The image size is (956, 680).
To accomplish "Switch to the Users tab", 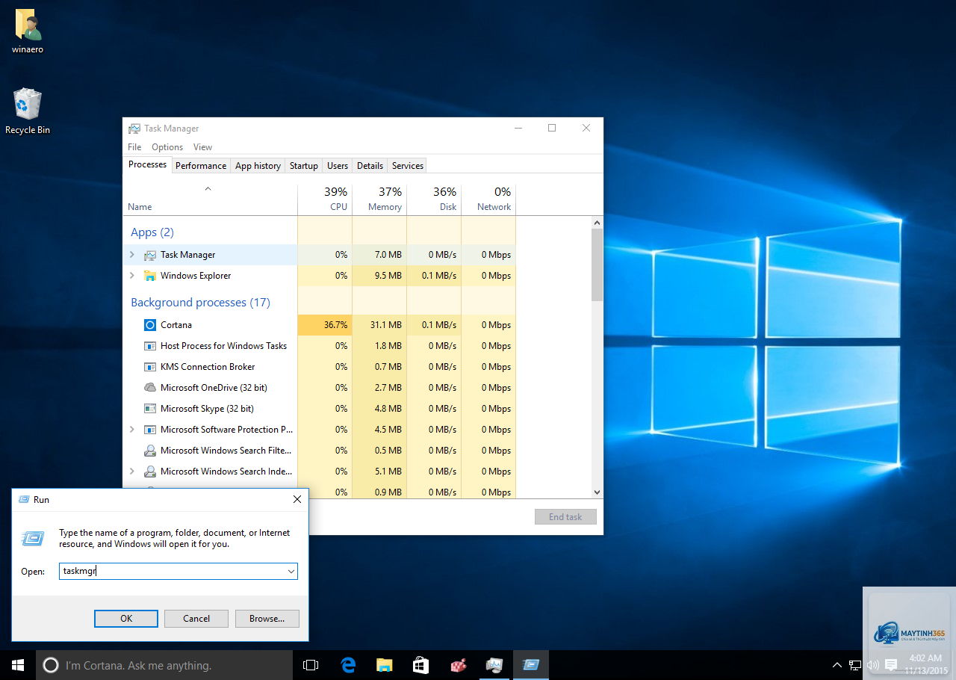I will (338, 166).
